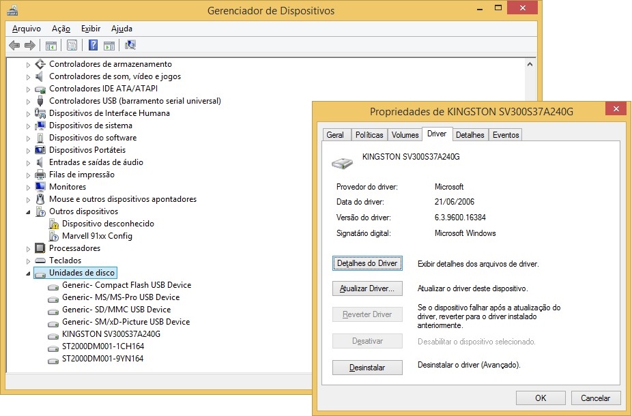Click the Monitores display icon
The width and height of the screenshot is (632, 416).
[40, 187]
